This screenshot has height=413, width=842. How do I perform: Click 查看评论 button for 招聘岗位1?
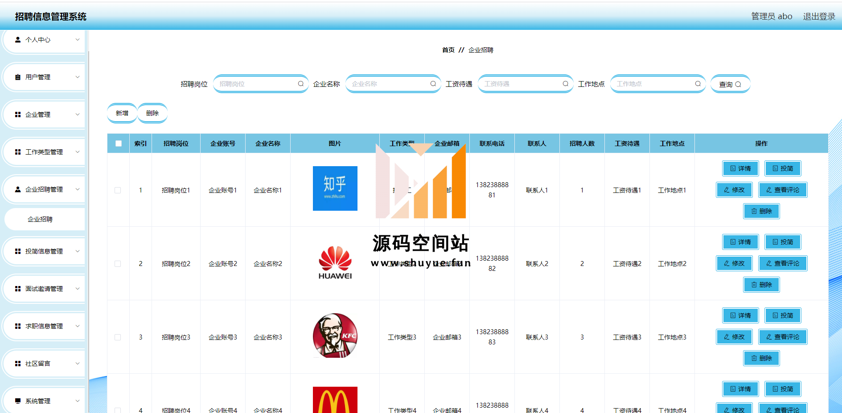(x=783, y=190)
